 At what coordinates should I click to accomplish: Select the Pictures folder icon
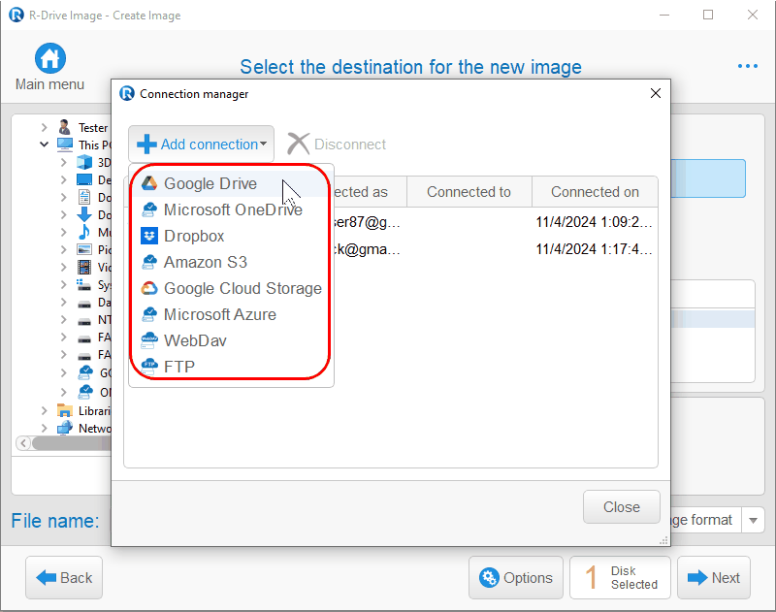(x=84, y=249)
